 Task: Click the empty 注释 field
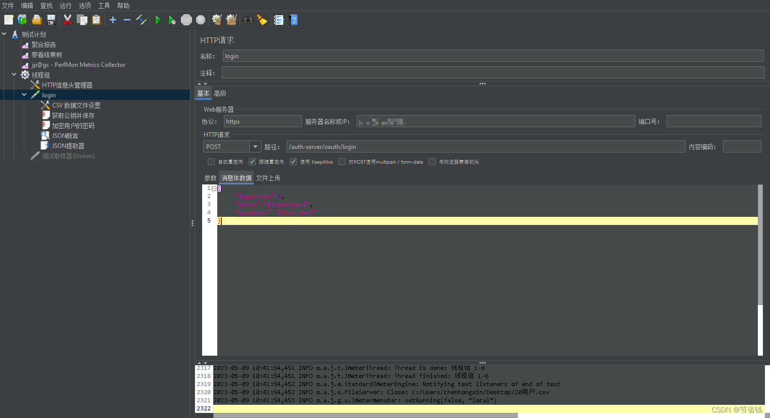pyautogui.click(x=493, y=72)
